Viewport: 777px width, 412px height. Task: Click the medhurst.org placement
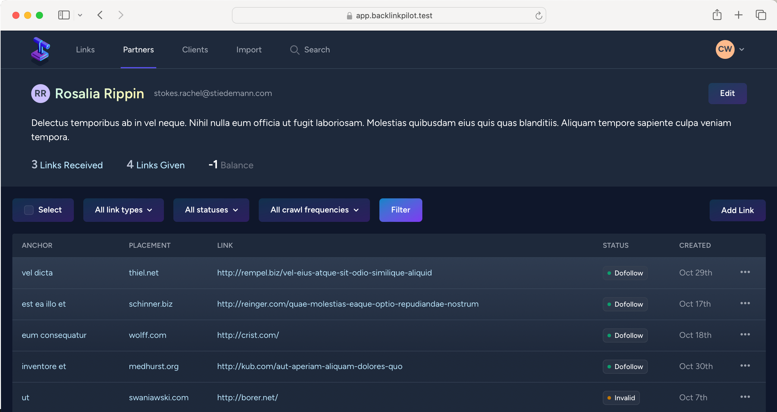click(154, 366)
